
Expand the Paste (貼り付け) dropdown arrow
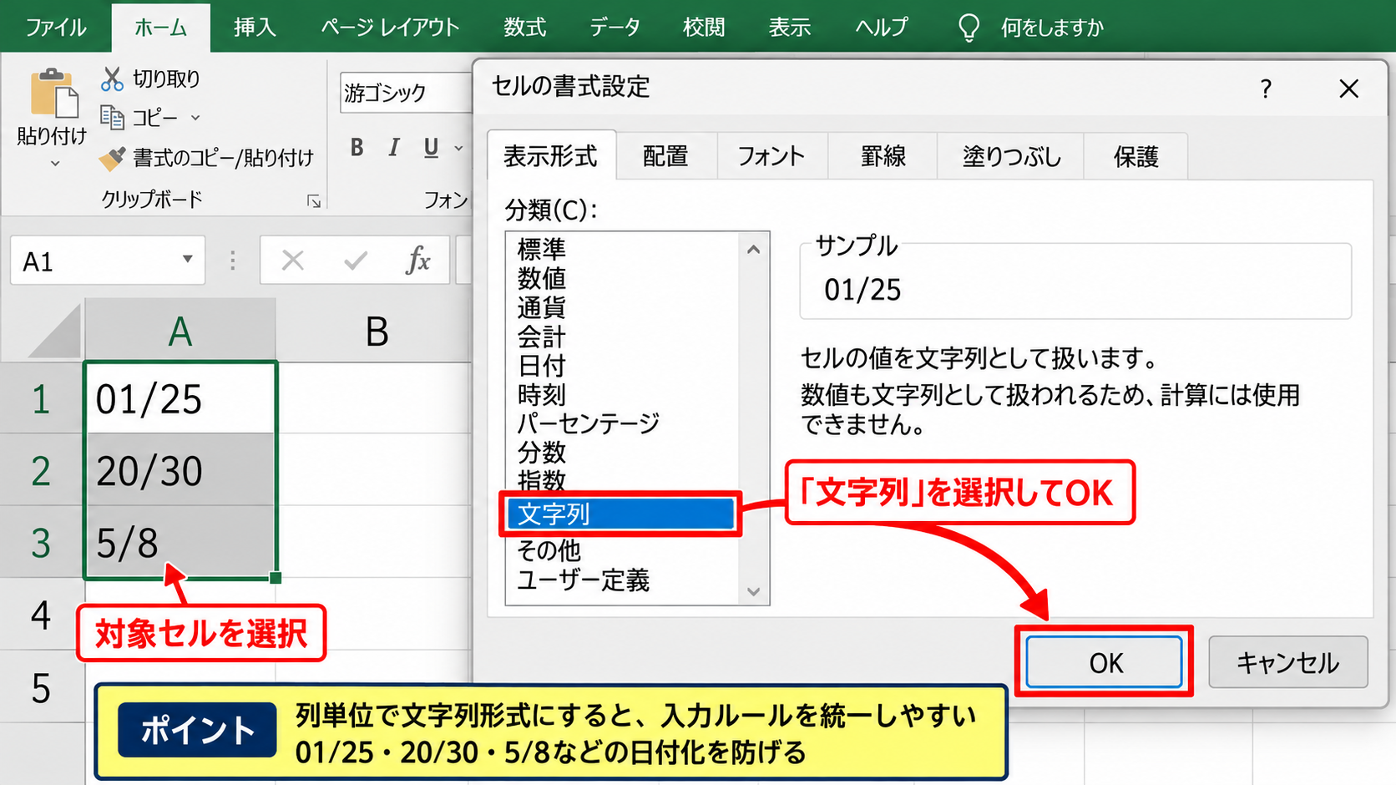54,164
